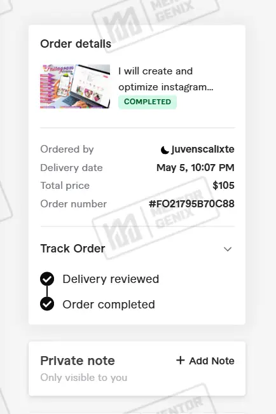Click the Delivery reviewed checkmark circle
Screen dimensions: 276x414
point(47,279)
